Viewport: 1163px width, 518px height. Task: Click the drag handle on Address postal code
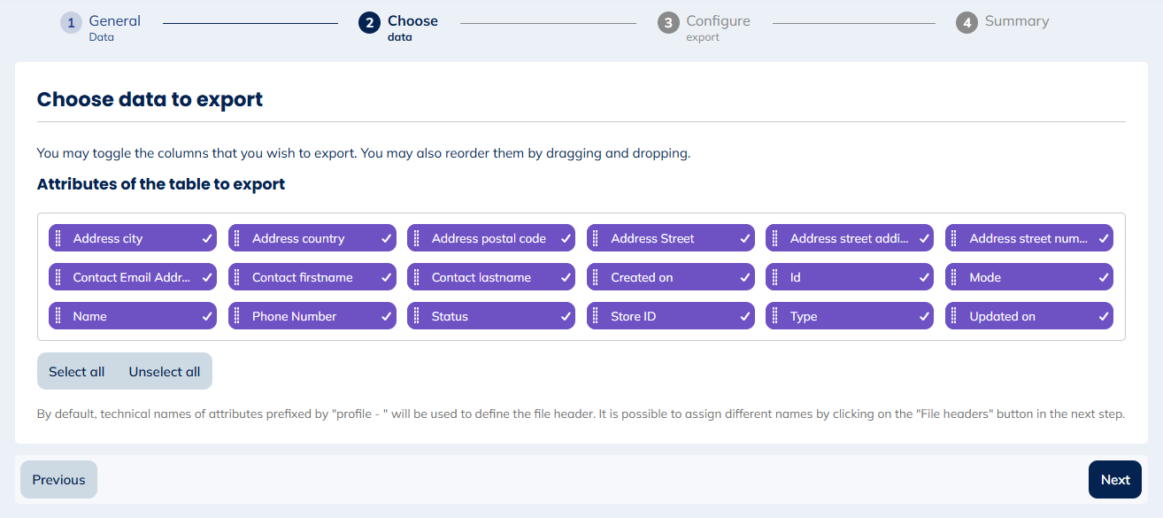point(416,238)
